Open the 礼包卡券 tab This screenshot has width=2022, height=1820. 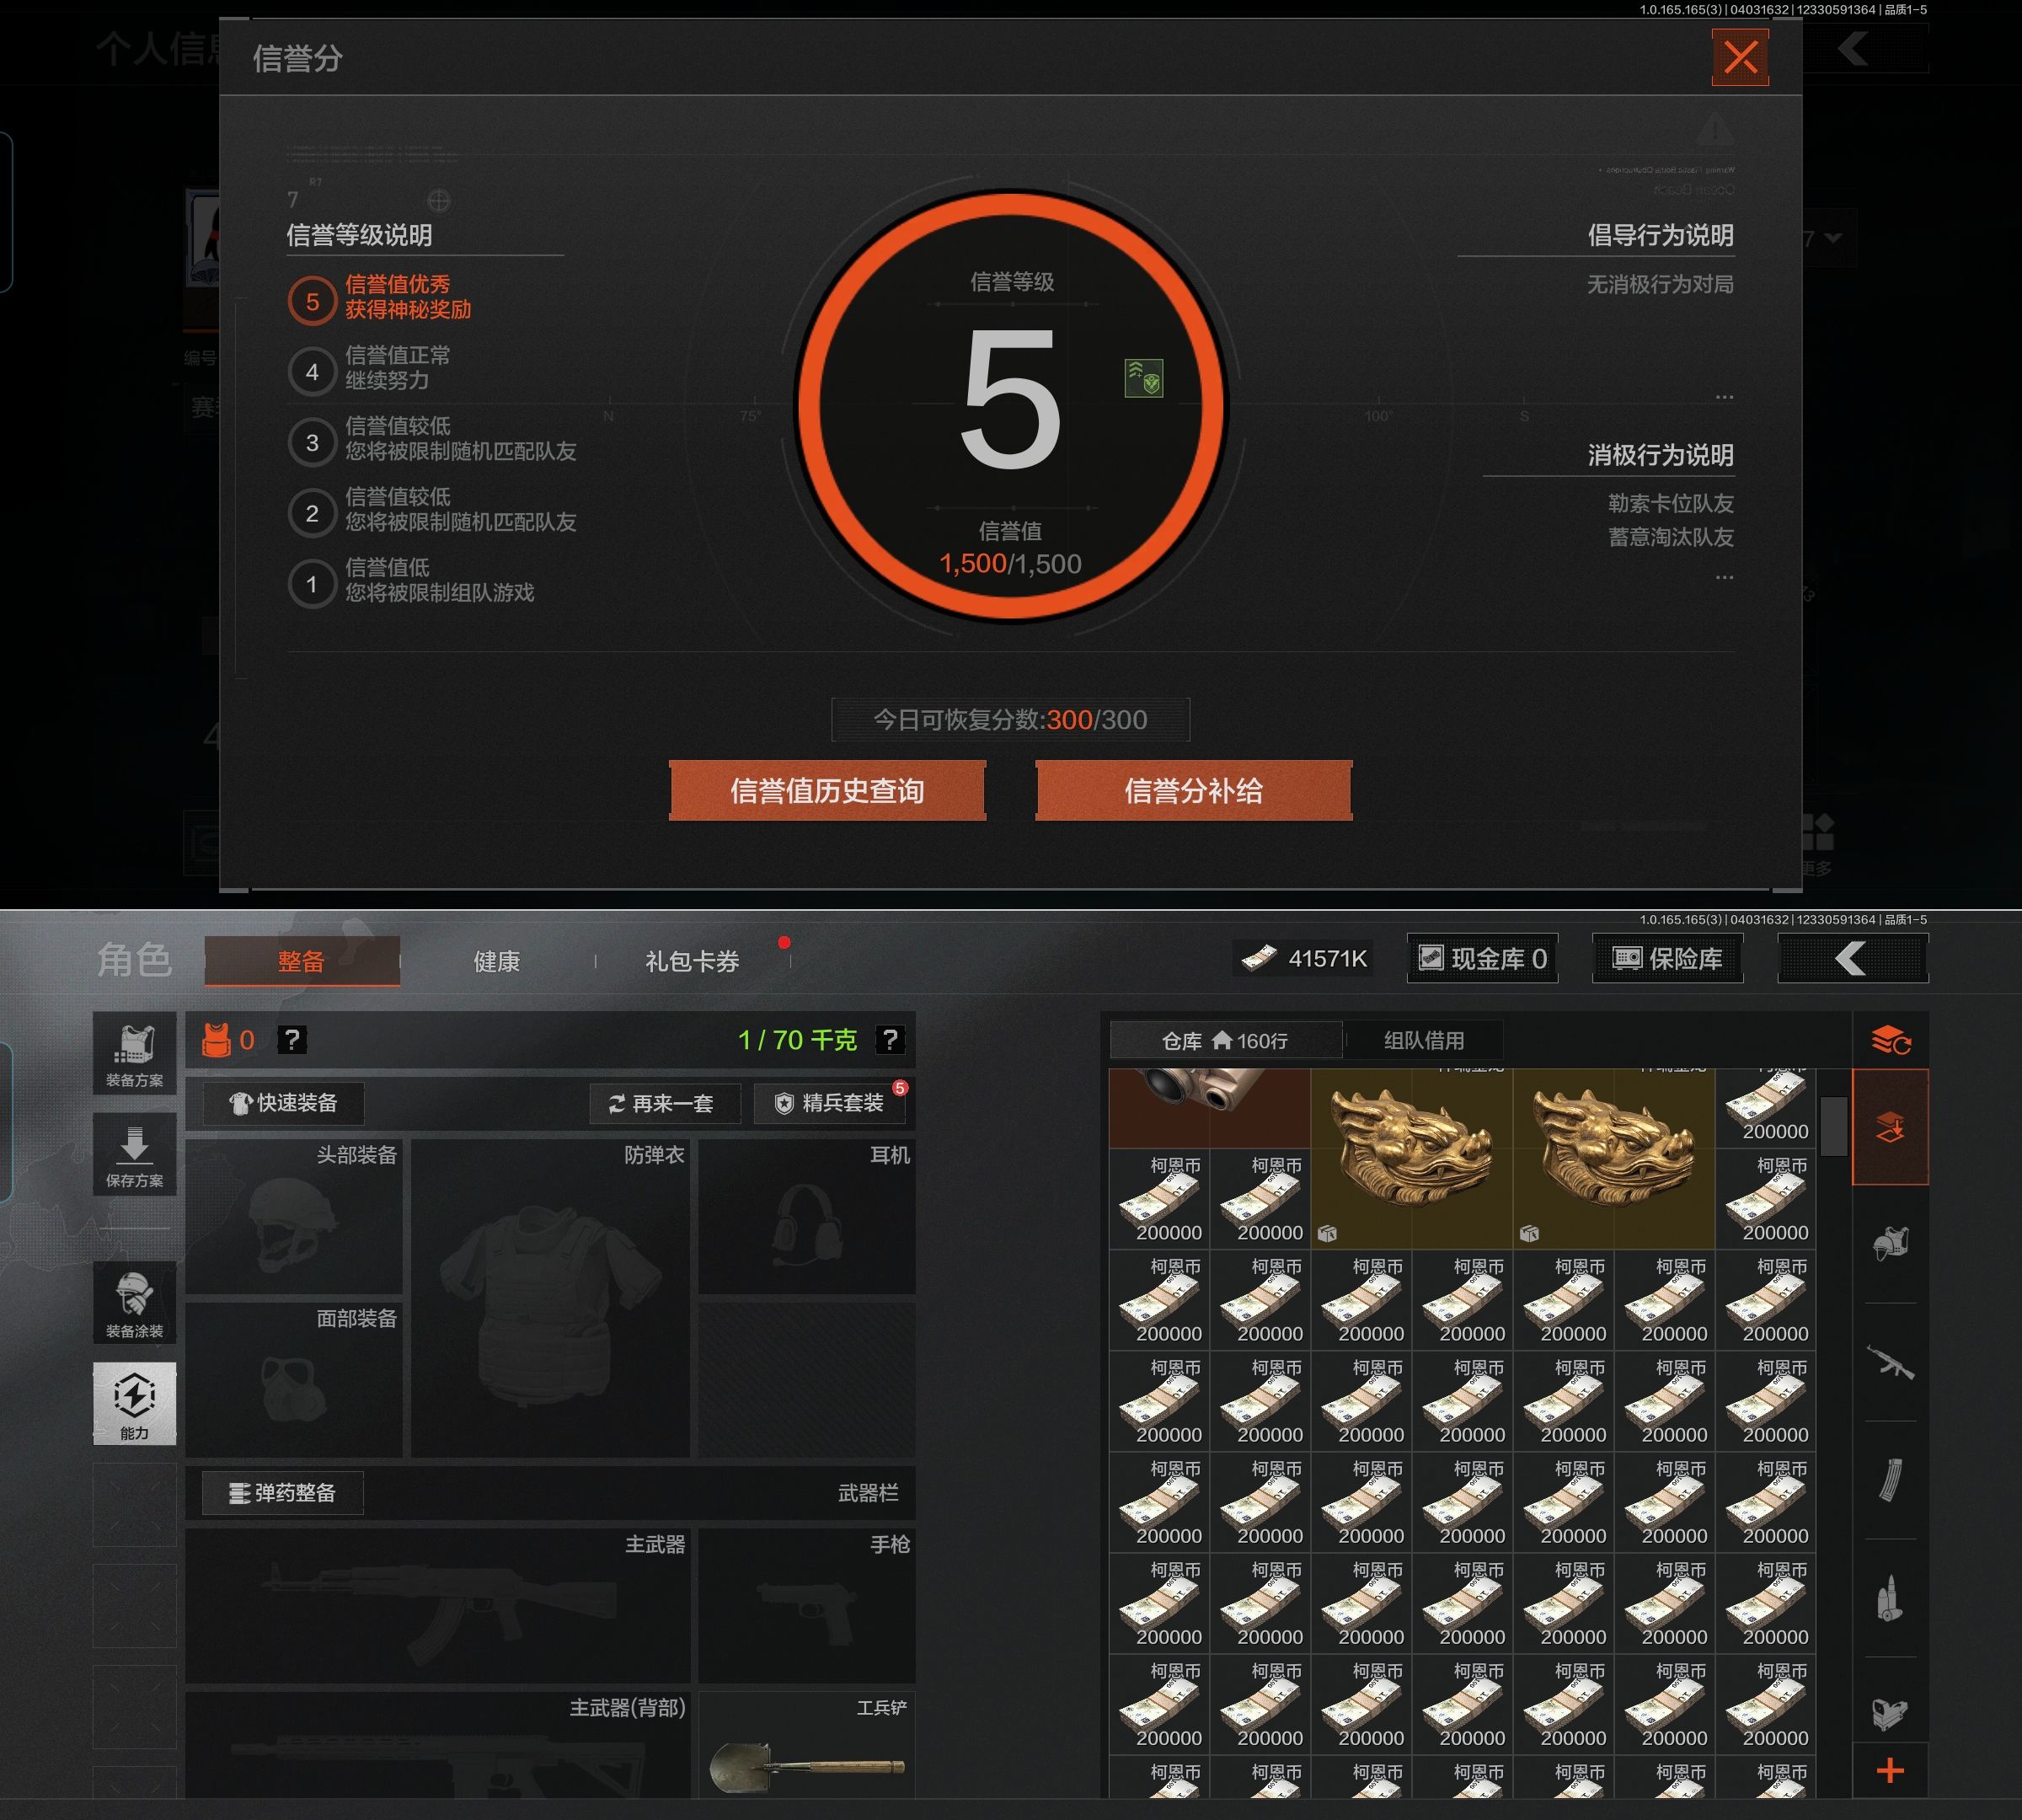(x=692, y=961)
